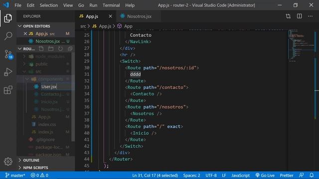This screenshot has height=179, width=319.
Task: Open the Run and Debug view
Action: pyautogui.click(x=8, y=72)
